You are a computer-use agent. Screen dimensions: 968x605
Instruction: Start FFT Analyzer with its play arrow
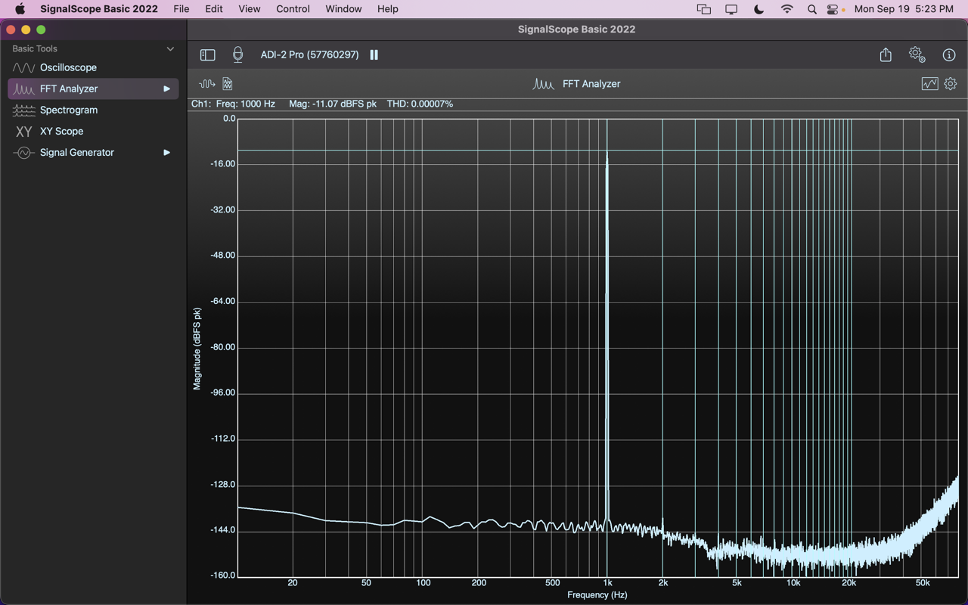tap(167, 88)
